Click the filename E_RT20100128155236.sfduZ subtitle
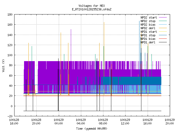The image size is (175, 131). click(92, 9)
